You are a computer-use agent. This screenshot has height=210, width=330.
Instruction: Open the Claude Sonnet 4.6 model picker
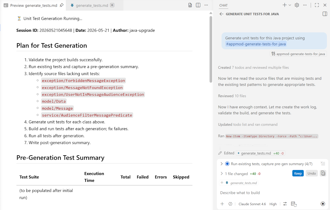252,204
